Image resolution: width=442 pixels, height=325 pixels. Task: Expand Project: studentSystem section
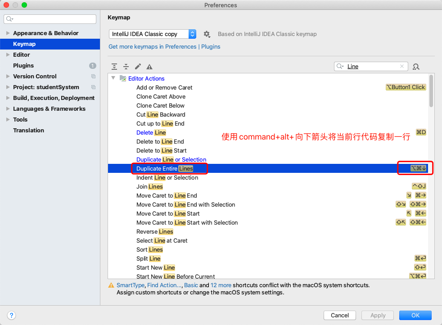(8, 87)
